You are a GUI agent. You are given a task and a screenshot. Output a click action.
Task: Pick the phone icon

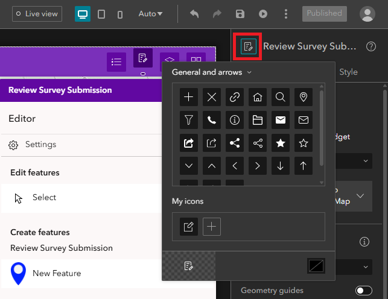coord(212,120)
